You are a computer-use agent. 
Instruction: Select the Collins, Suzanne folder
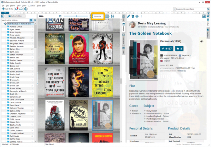(x=16, y=131)
